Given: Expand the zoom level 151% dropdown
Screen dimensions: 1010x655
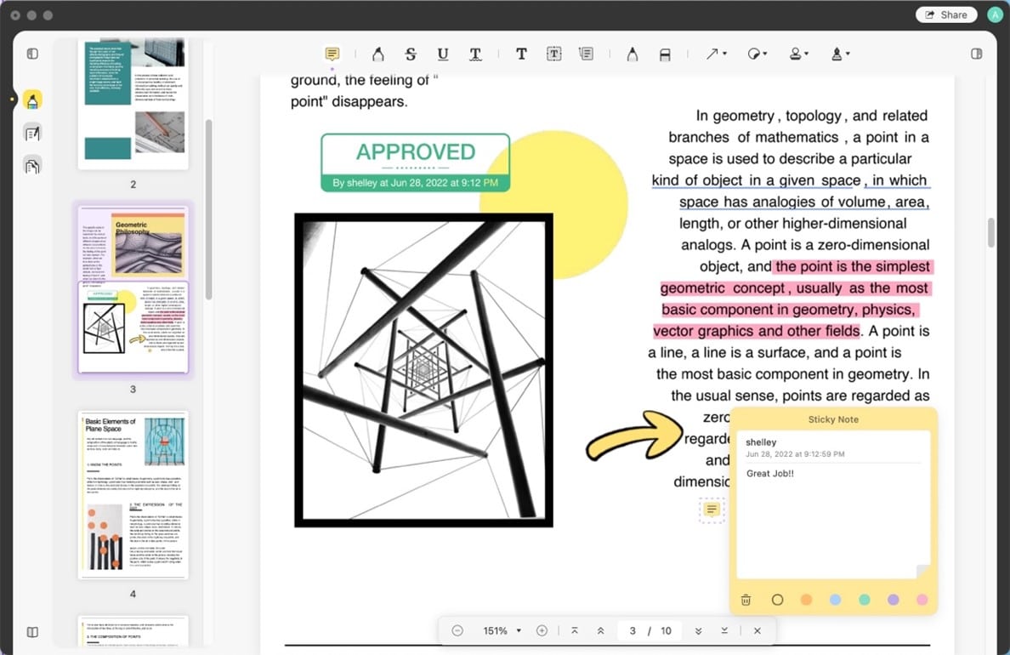Looking at the screenshot, I should 519,630.
